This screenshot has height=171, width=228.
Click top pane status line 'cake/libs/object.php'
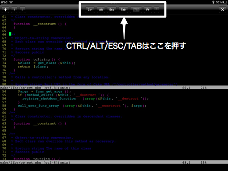click(21, 88)
